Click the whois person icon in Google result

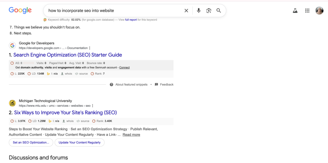coord(62,74)
